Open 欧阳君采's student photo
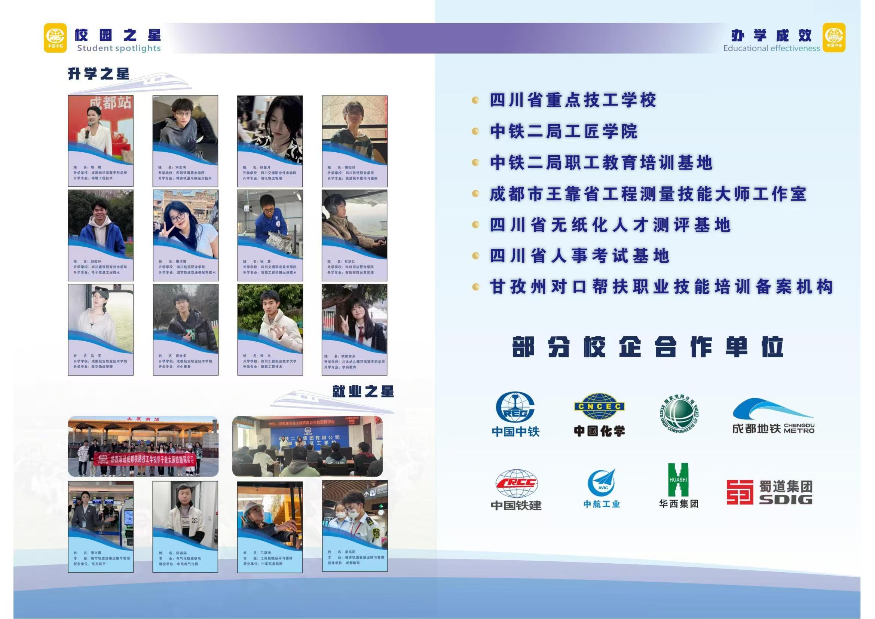 click(x=354, y=318)
